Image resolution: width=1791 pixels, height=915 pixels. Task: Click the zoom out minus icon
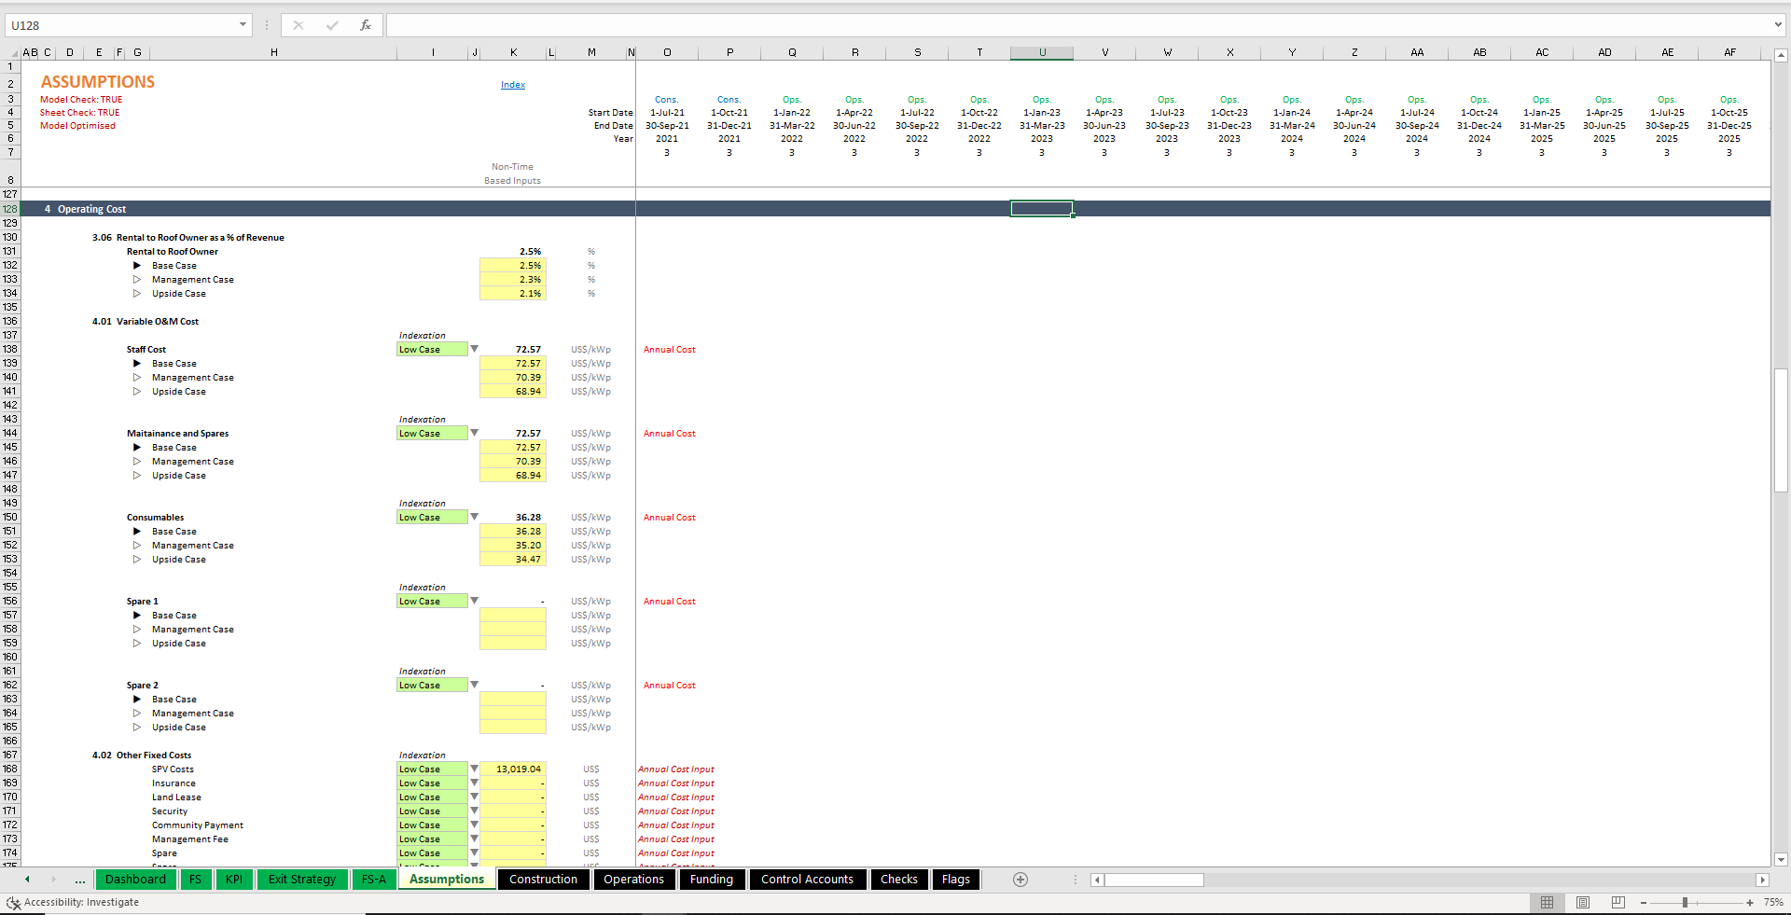point(1644,903)
